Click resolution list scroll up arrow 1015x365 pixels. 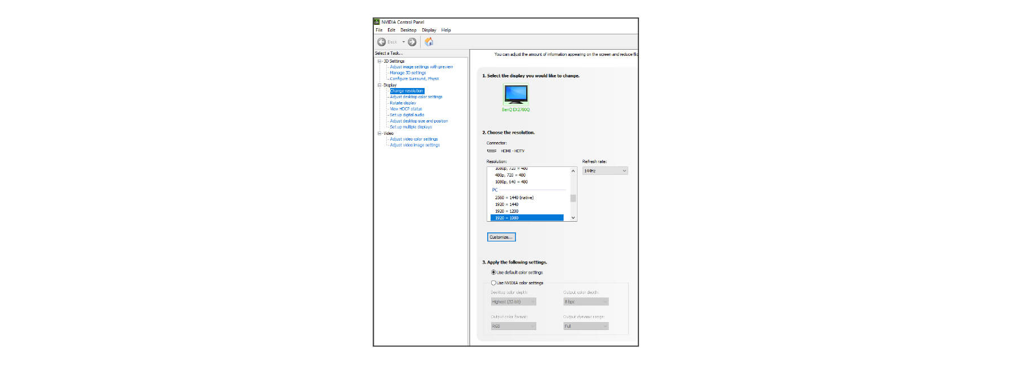573,171
